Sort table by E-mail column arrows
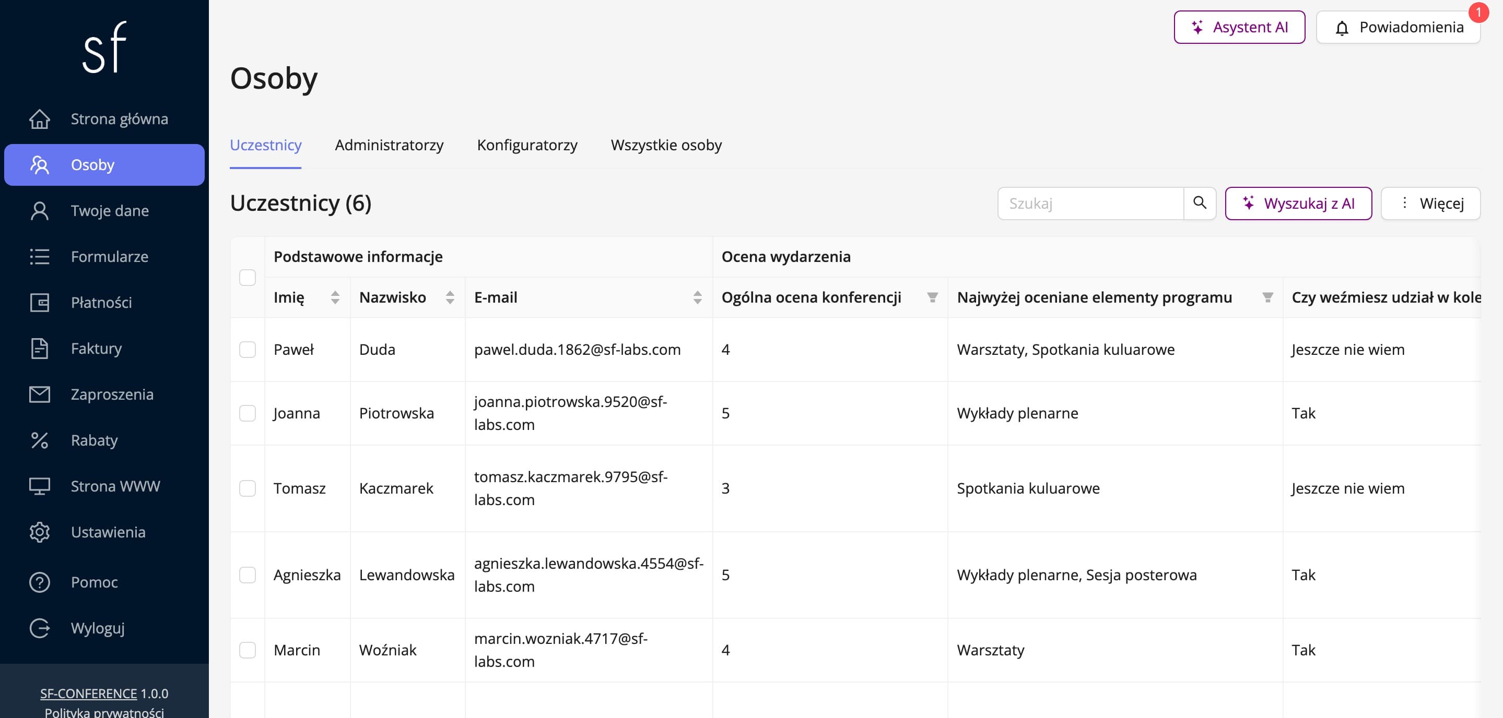Viewport: 1503px width, 718px height. [x=697, y=297]
